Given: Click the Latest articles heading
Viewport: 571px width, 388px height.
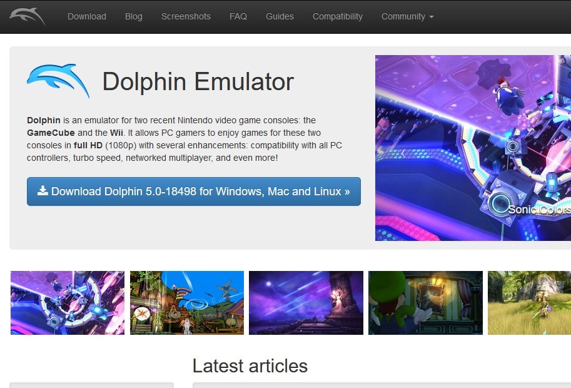Looking at the screenshot, I should coord(250,366).
